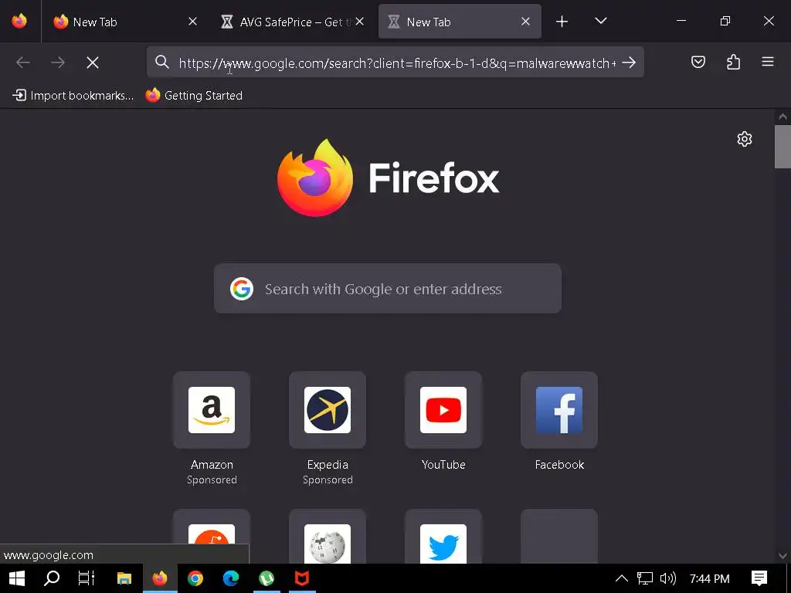Launch Microsoft Edge from taskbar

point(231,578)
